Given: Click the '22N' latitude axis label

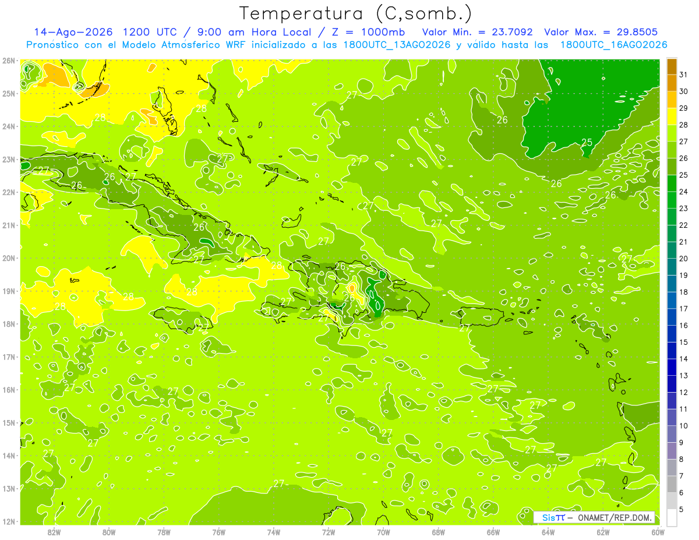Looking at the screenshot, I should 9,192.
